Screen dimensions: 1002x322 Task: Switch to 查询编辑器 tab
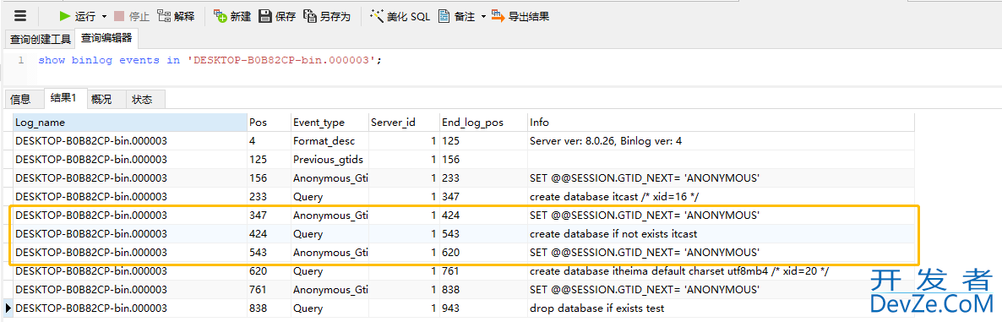(106, 38)
